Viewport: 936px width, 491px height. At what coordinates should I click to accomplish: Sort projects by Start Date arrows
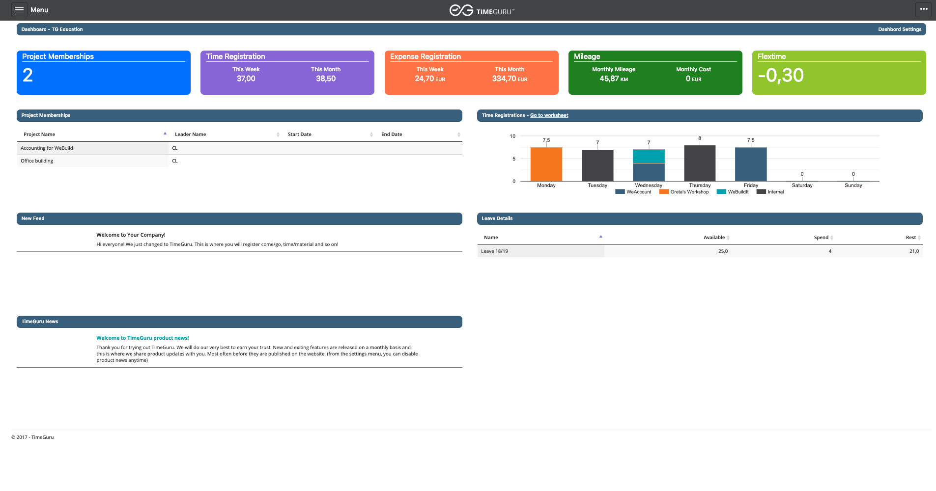click(x=371, y=135)
